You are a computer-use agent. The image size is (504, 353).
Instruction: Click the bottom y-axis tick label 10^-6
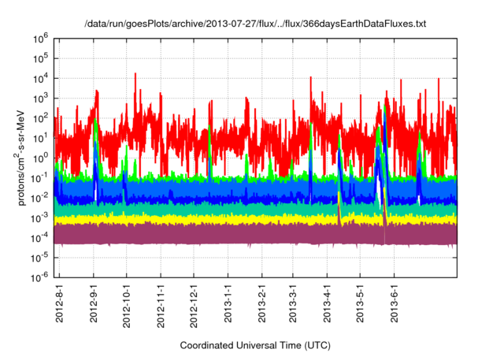(41, 277)
